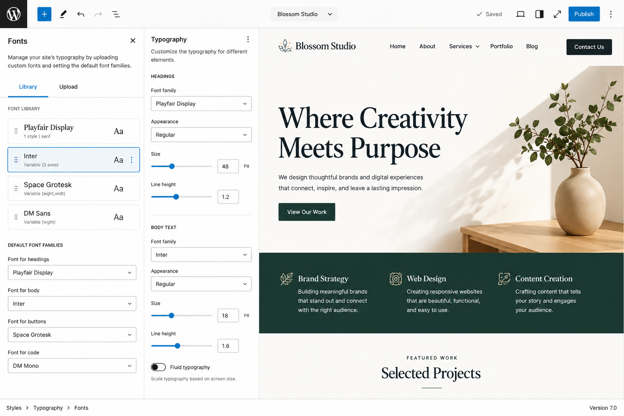Preview the Space Grotesk Aa sample
This screenshot has height=416, width=624.
[118, 188]
